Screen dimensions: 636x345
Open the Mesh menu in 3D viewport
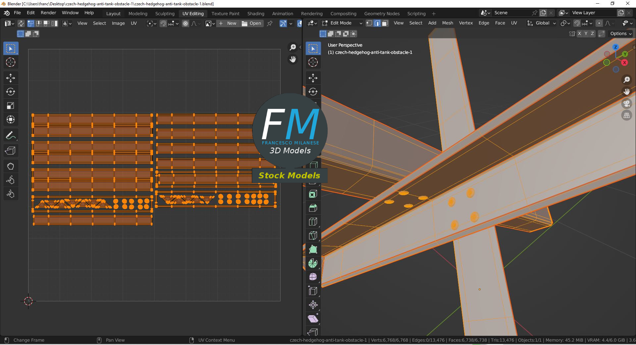[448, 23]
